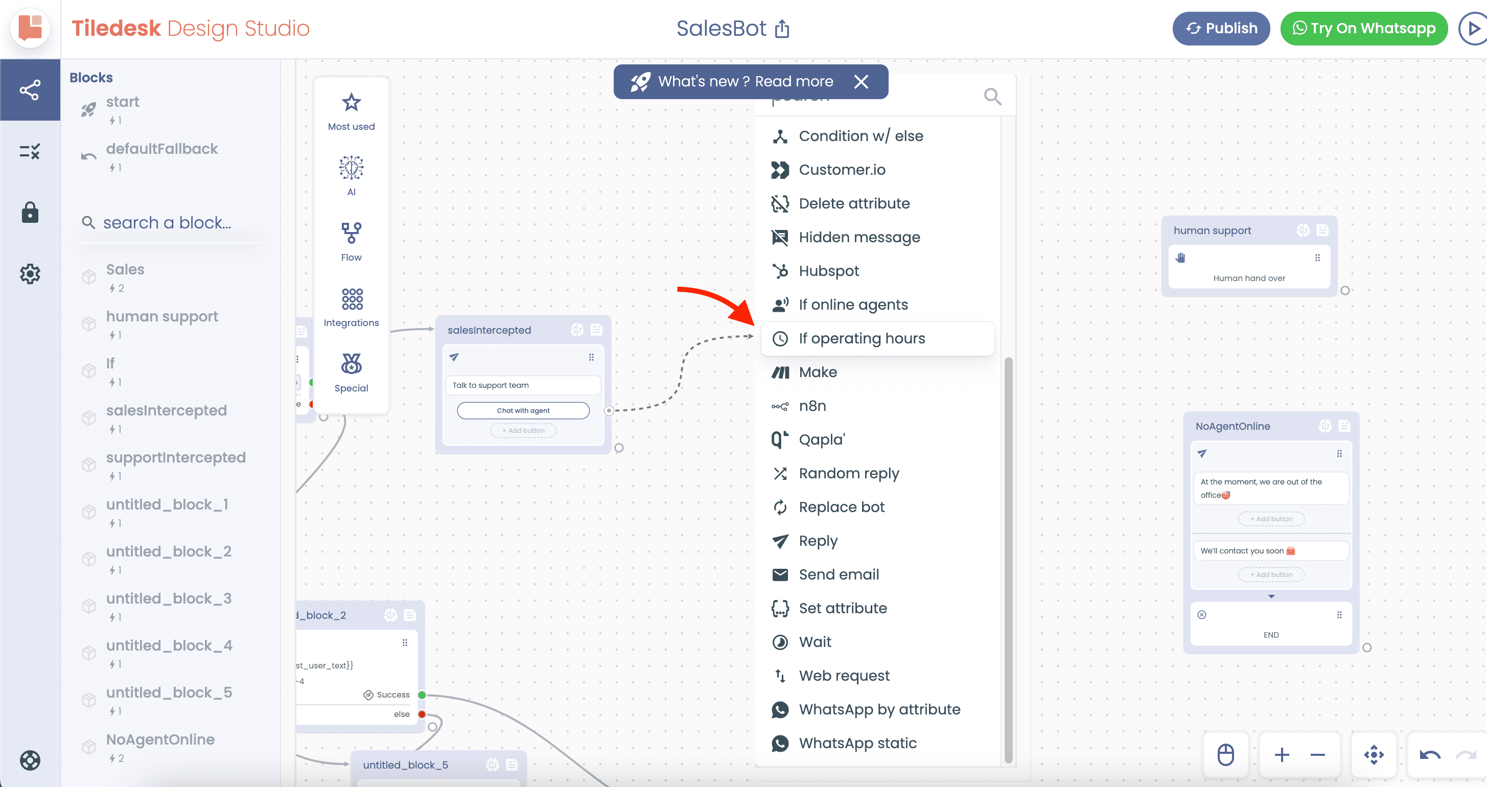Image resolution: width=1487 pixels, height=787 pixels.
Task: Click the action search magnifier icon
Action: point(992,97)
